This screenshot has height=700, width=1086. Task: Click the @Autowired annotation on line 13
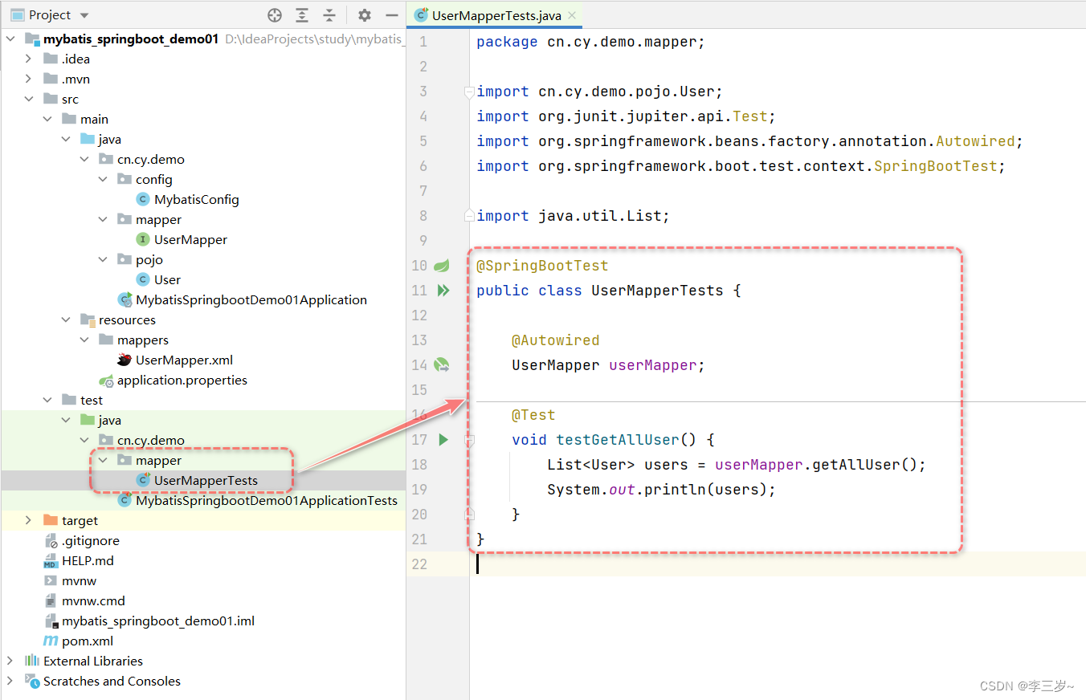(556, 340)
